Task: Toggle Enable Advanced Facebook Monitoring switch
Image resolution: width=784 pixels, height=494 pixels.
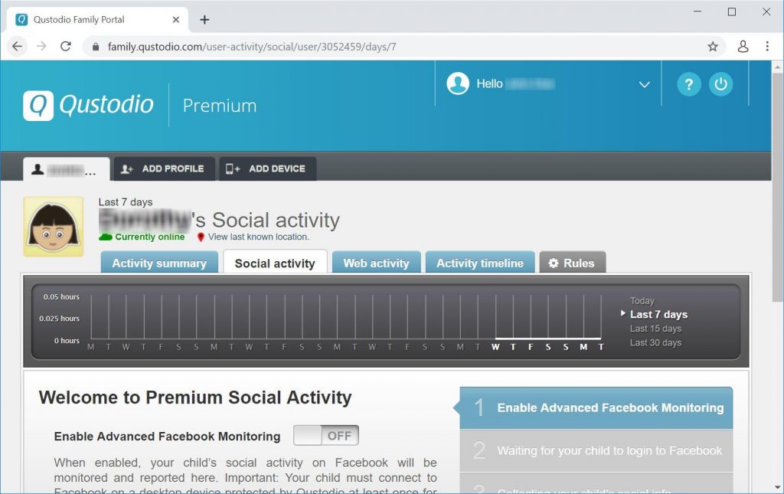Action: [326, 436]
